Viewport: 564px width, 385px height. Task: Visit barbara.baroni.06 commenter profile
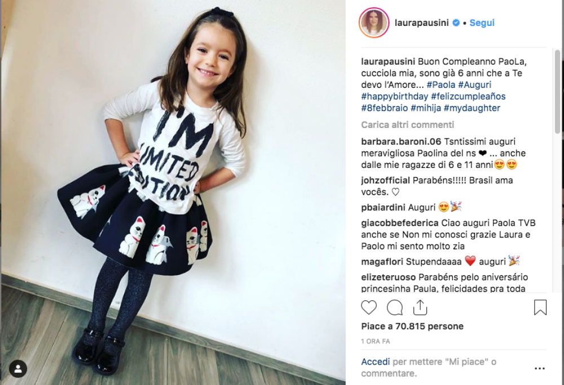[401, 141]
